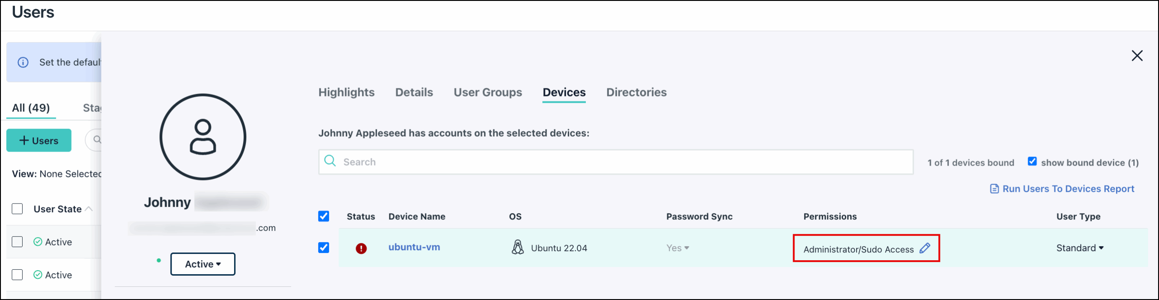Sort by the User State column arrow
Viewport: 1159px width, 300px height.
pos(89,209)
